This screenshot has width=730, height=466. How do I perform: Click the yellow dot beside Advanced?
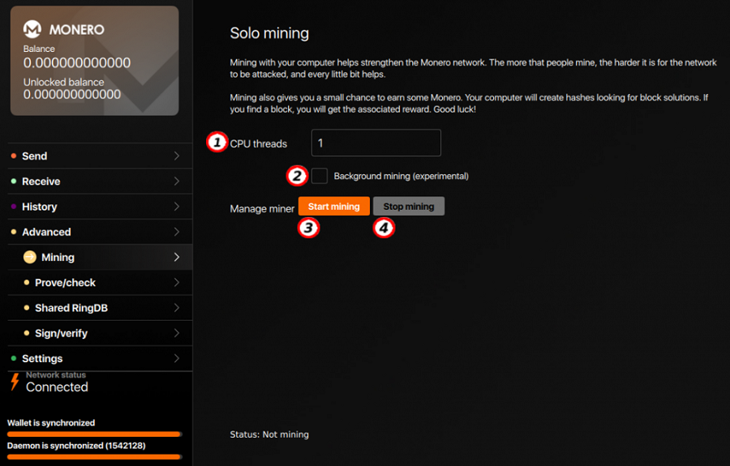[14, 232]
